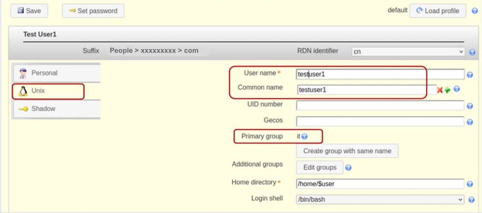Screen dimensions: 482x213
Task: Click the default profile label
Action: pos(398,10)
